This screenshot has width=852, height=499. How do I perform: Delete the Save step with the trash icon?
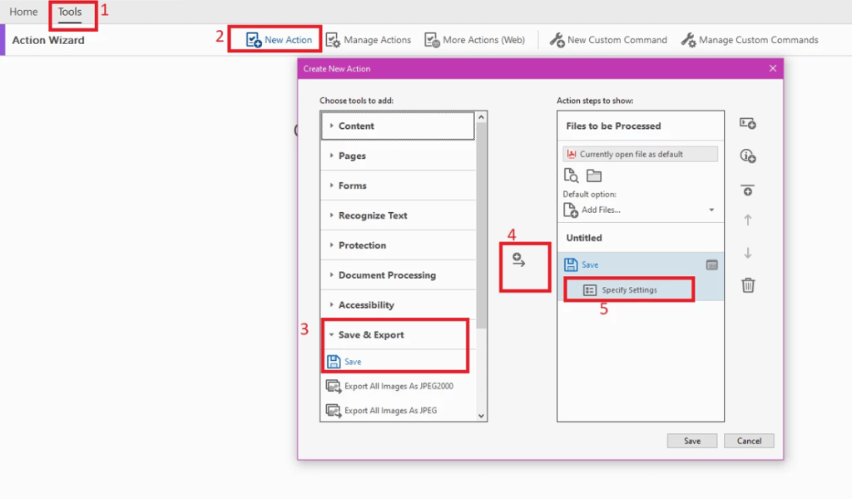[x=747, y=284]
